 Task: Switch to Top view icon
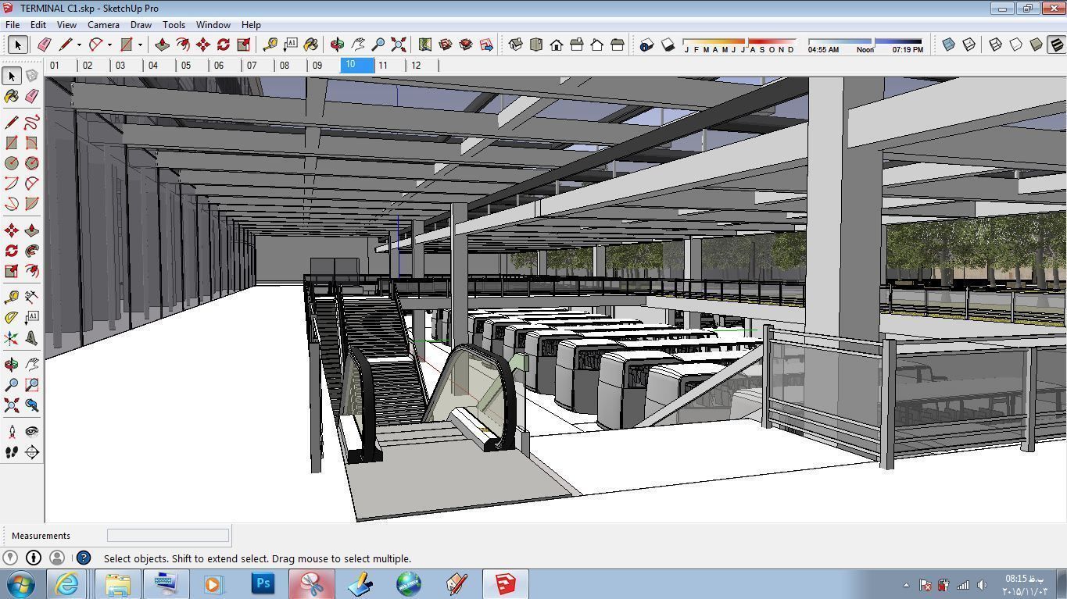536,45
